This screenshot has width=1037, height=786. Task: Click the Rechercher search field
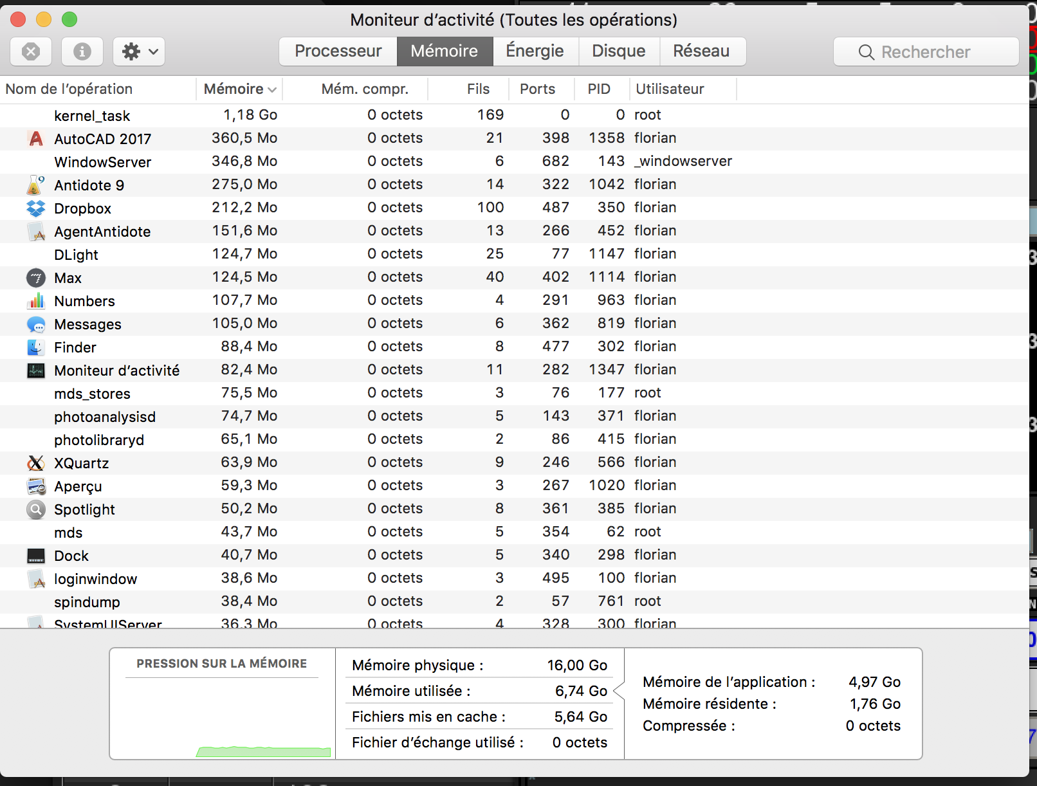tap(926, 52)
